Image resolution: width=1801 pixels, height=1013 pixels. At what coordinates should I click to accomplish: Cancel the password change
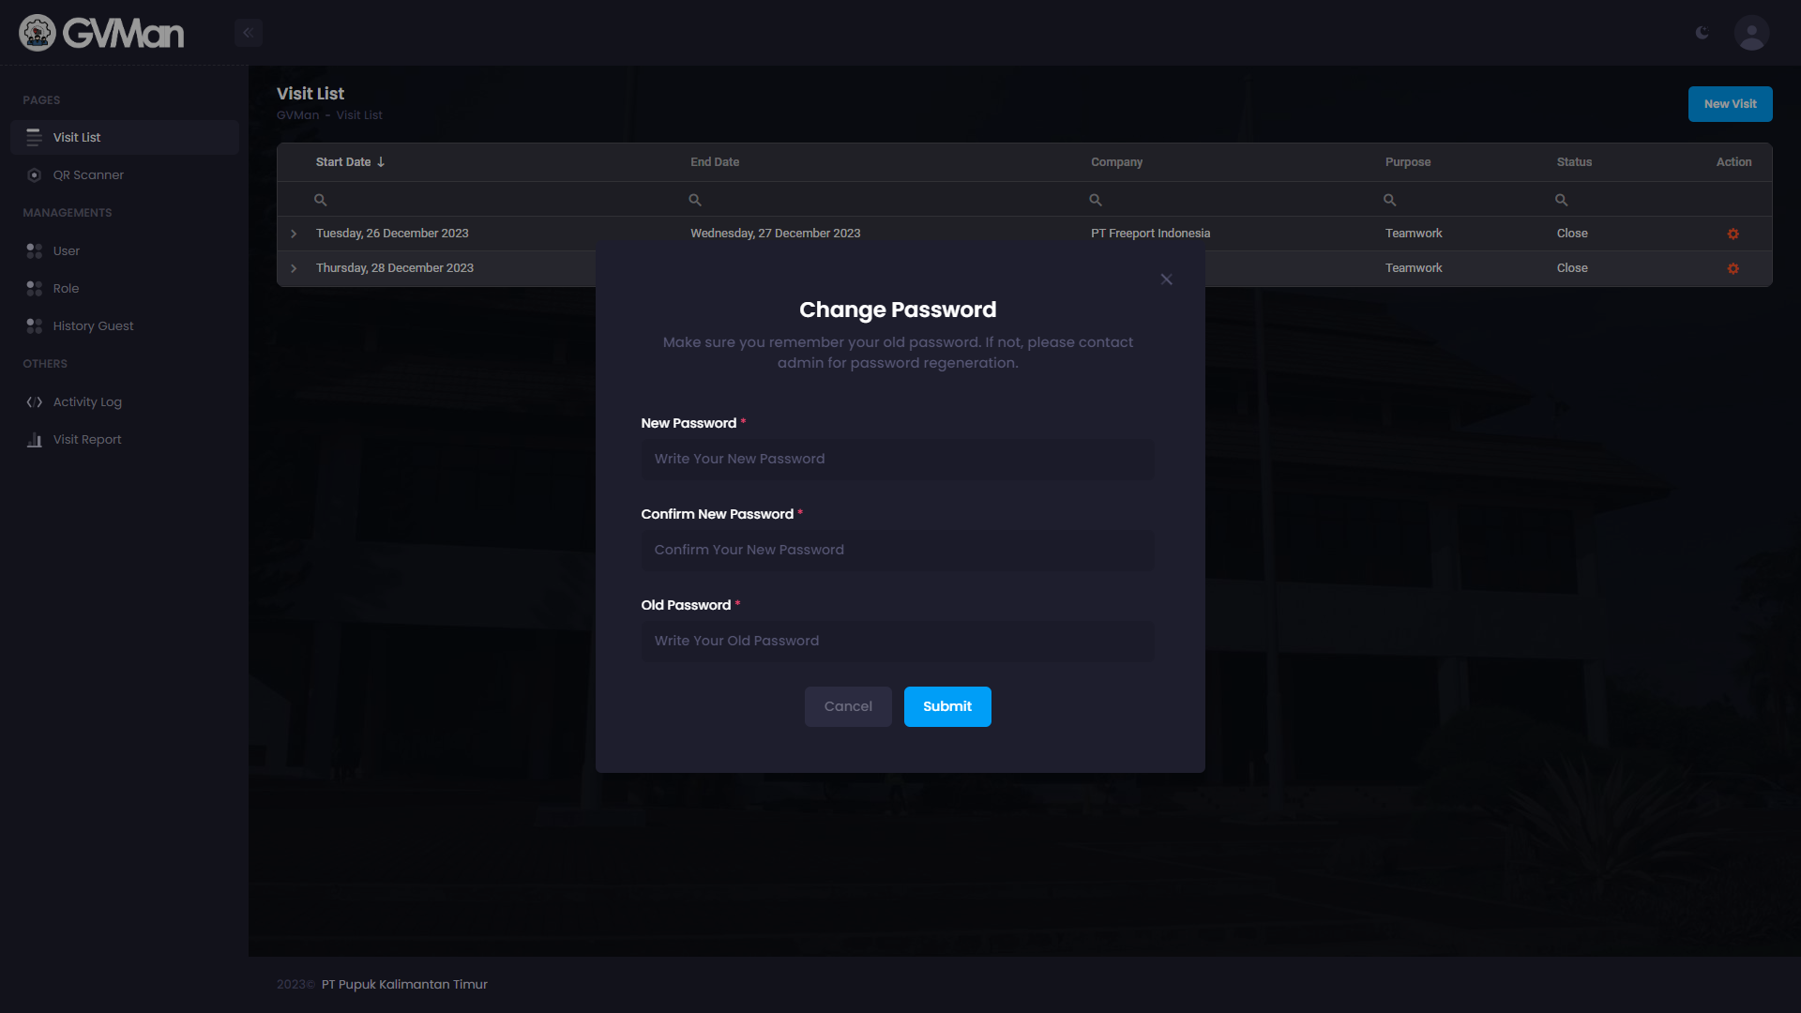(x=847, y=706)
